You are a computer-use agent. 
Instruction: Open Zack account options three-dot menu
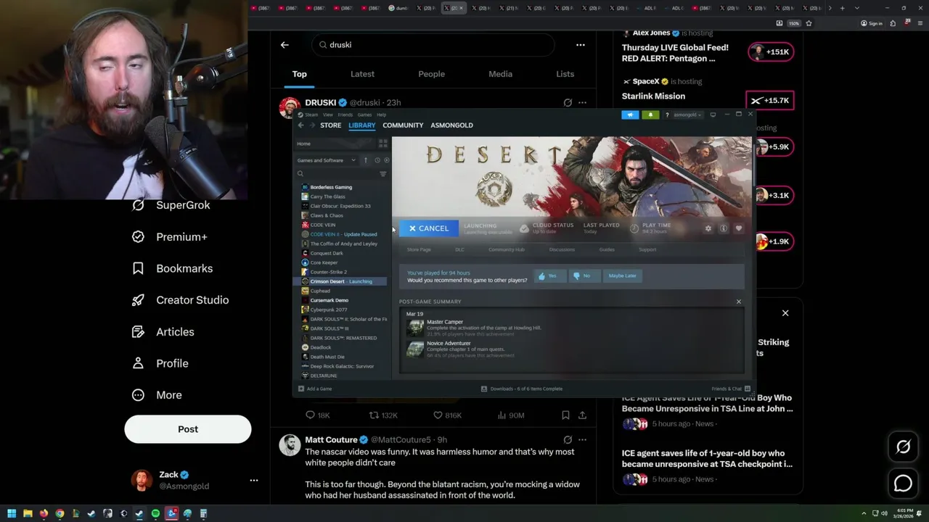[254, 480]
